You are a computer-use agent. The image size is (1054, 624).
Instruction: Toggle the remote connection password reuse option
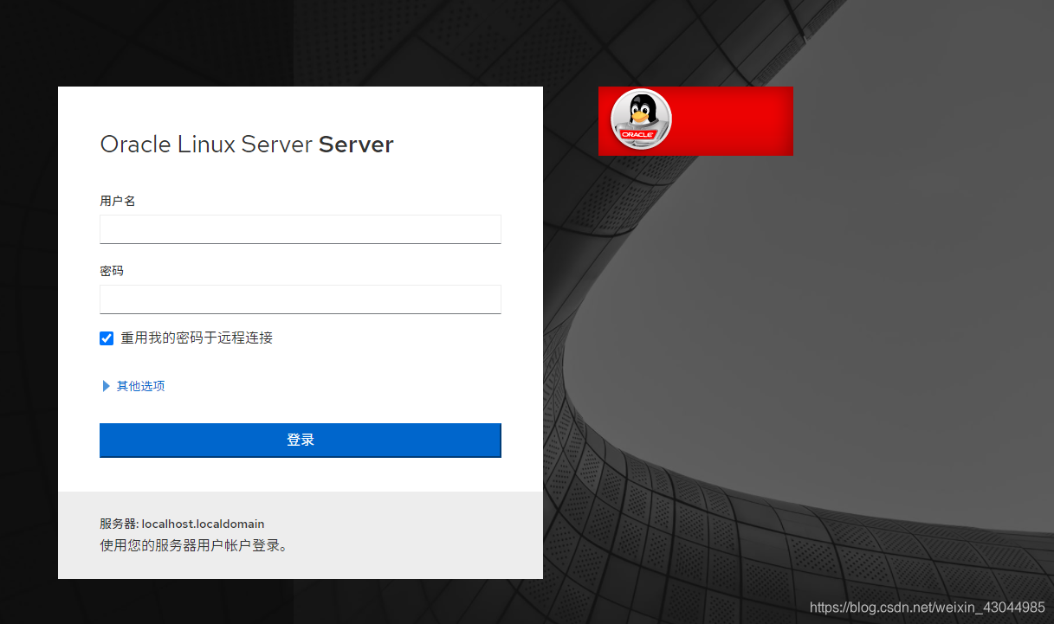pos(106,338)
